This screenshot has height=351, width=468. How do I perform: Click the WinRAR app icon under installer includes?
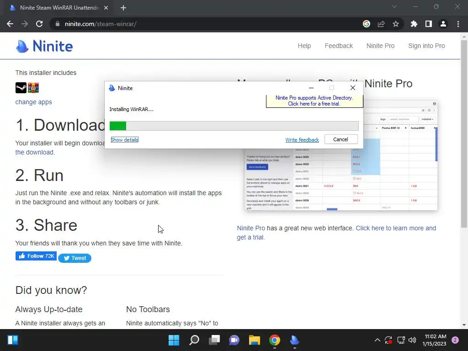click(33, 88)
